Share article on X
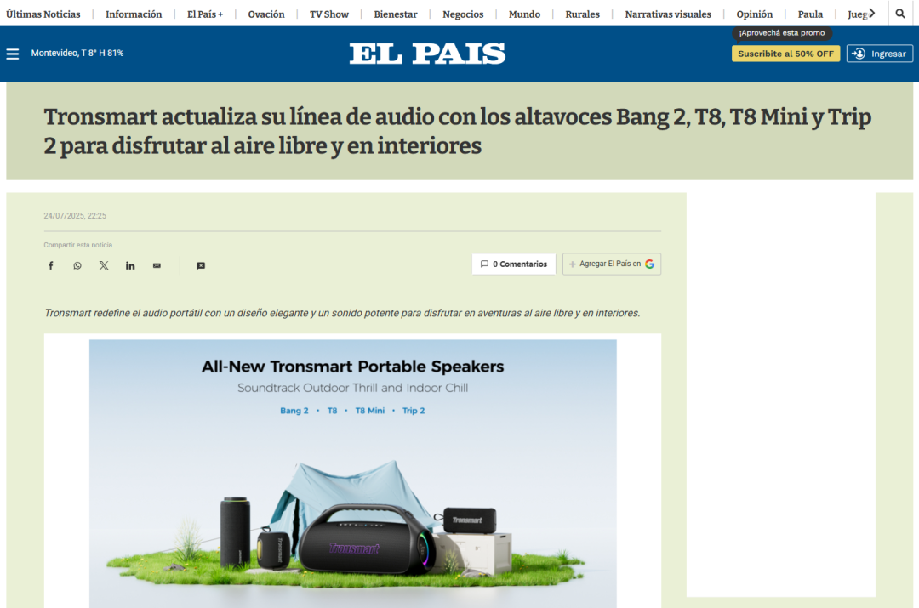The image size is (919, 608). coord(104,266)
